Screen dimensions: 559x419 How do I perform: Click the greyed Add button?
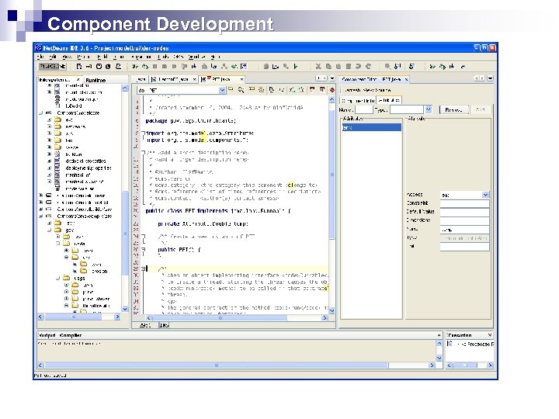480,109
